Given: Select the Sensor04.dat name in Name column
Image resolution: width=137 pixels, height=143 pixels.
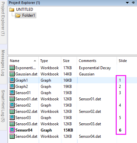Looking at the screenshot, I should (27, 136).
